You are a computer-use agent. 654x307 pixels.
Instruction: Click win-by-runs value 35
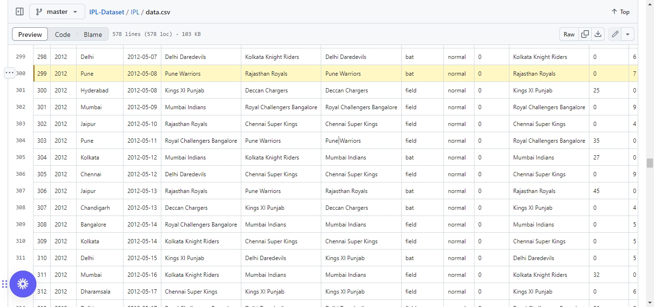(x=609, y=140)
